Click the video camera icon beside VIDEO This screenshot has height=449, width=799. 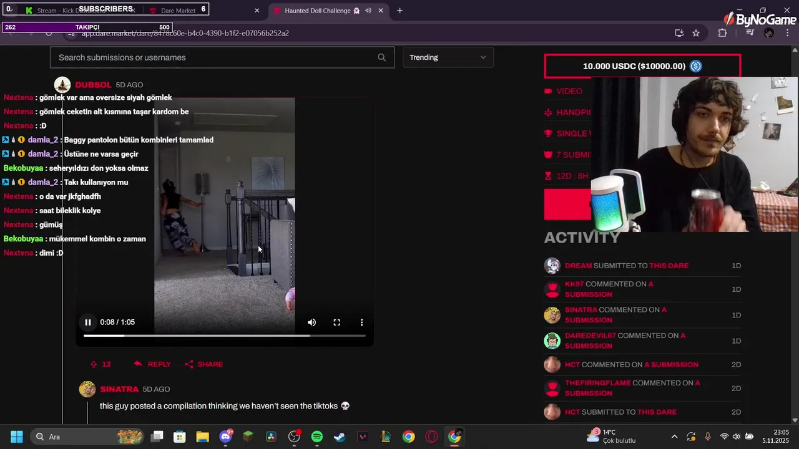pyautogui.click(x=548, y=91)
